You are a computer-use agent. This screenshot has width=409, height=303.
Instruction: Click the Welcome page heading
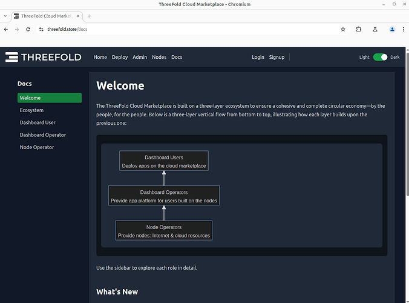tap(120, 85)
